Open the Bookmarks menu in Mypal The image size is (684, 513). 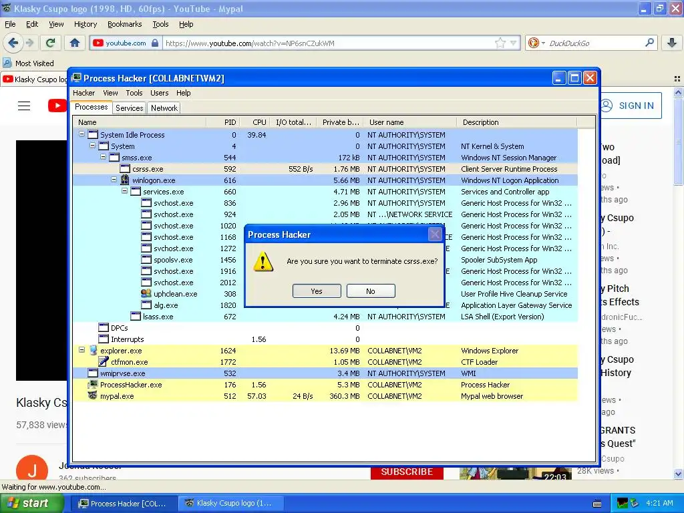click(124, 24)
